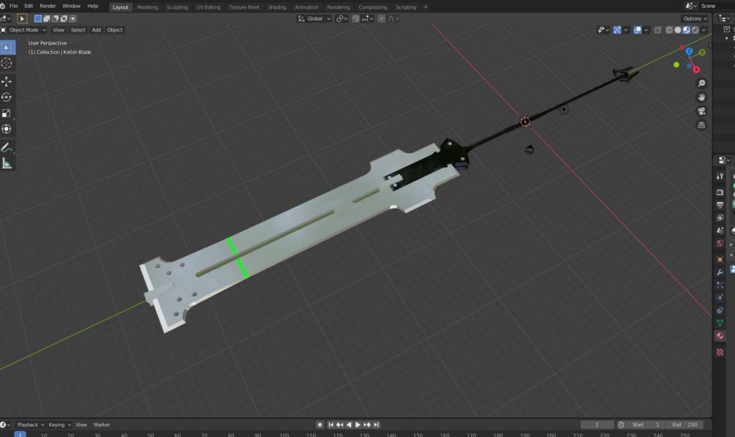This screenshot has width=735, height=437.
Task: Open the pivot point dropdown
Action: tap(342, 19)
